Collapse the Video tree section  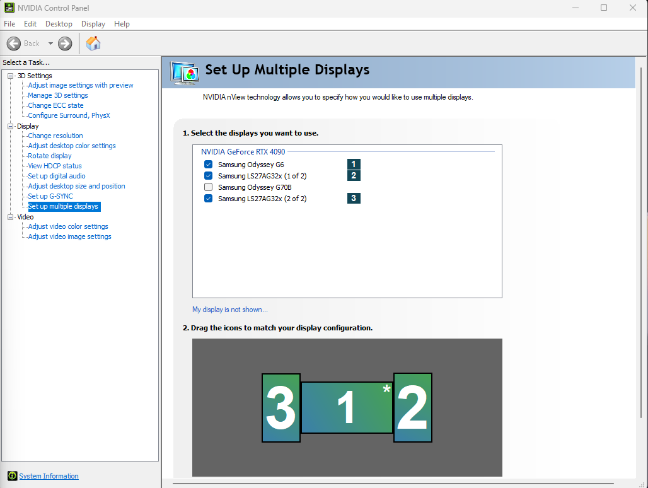pyautogui.click(x=10, y=217)
